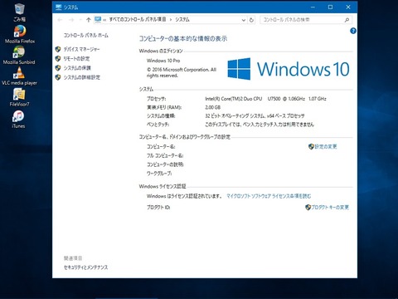Screen dimensions: 398x299
Task: Launch Mozilla Firefox from the desktop
Action: click(20, 34)
